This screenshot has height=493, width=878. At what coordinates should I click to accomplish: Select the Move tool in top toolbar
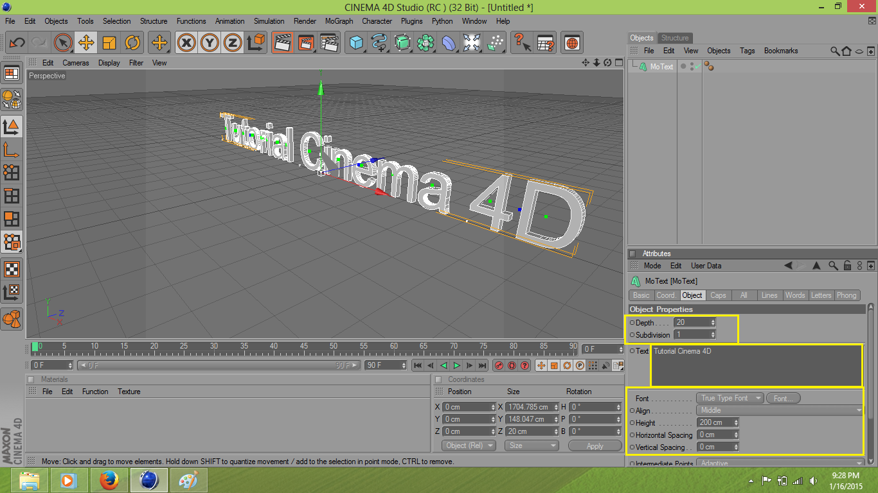coord(86,43)
